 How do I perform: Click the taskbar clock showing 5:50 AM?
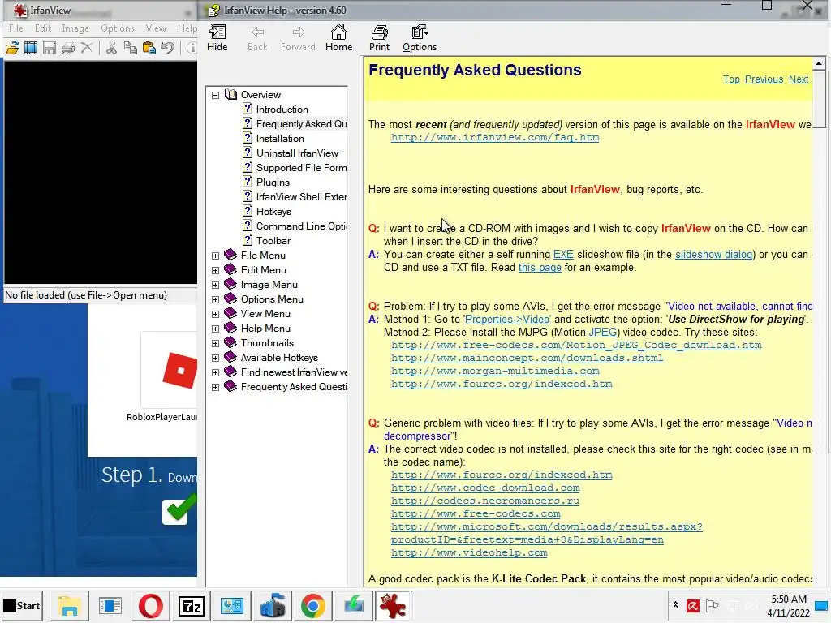789,606
